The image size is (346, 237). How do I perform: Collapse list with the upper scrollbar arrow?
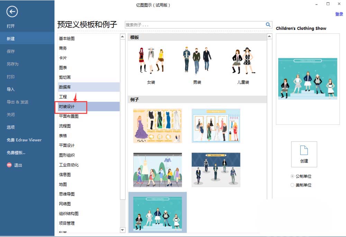[122, 36]
